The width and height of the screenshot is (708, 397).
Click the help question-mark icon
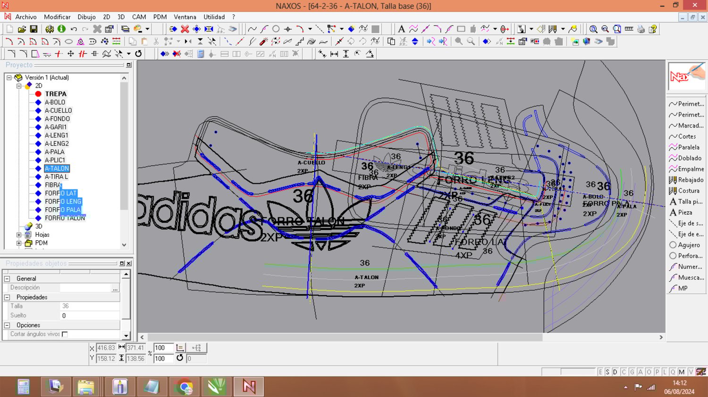(x=653, y=29)
